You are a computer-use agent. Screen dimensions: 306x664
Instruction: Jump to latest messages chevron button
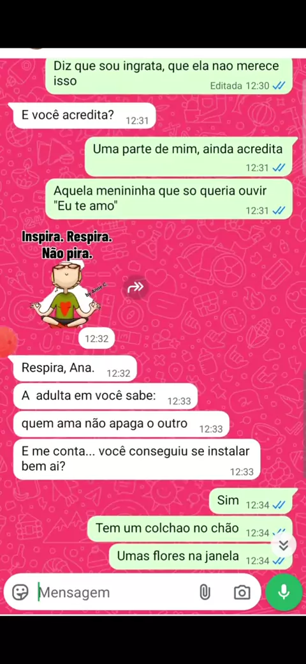pyautogui.click(x=284, y=545)
